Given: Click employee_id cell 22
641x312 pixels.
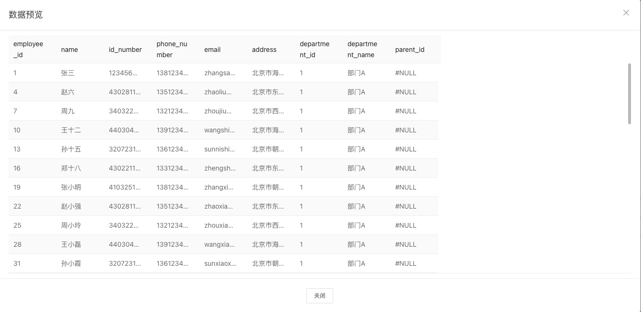Looking at the screenshot, I should (x=17, y=206).
